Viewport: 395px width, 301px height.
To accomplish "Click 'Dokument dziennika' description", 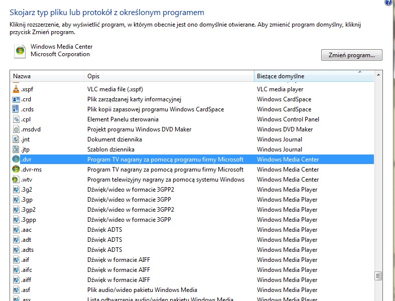I will click(x=114, y=139).
